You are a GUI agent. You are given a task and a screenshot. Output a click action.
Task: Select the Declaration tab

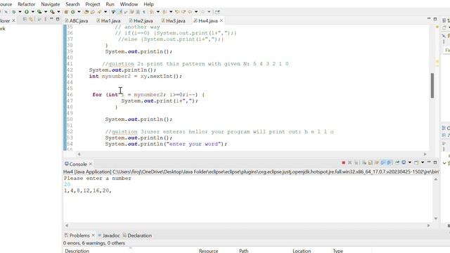point(137,235)
